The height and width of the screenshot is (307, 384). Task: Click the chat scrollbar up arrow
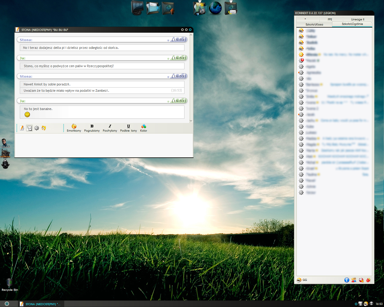pyautogui.click(x=191, y=35)
